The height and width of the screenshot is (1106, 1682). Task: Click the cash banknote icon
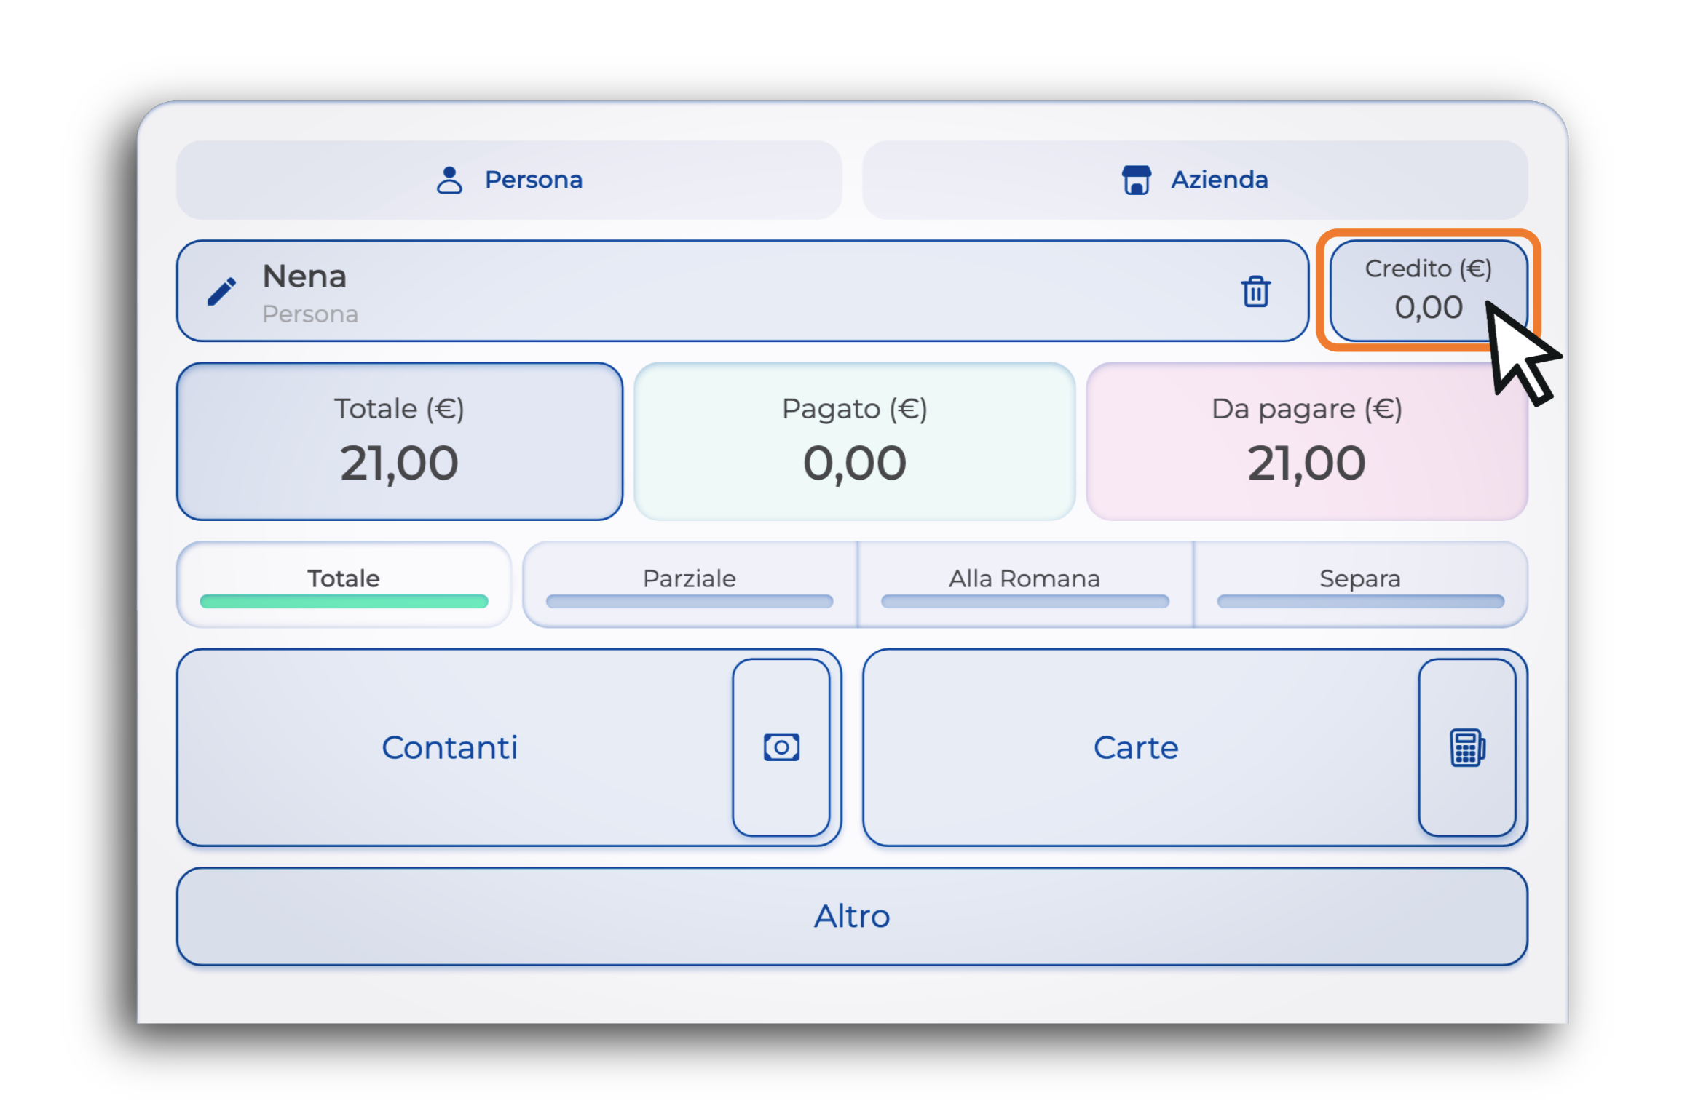tap(781, 747)
